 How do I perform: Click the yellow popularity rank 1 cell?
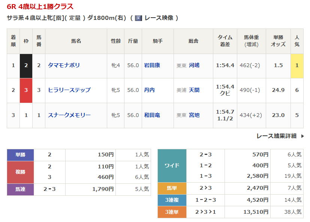pos(297,65)
